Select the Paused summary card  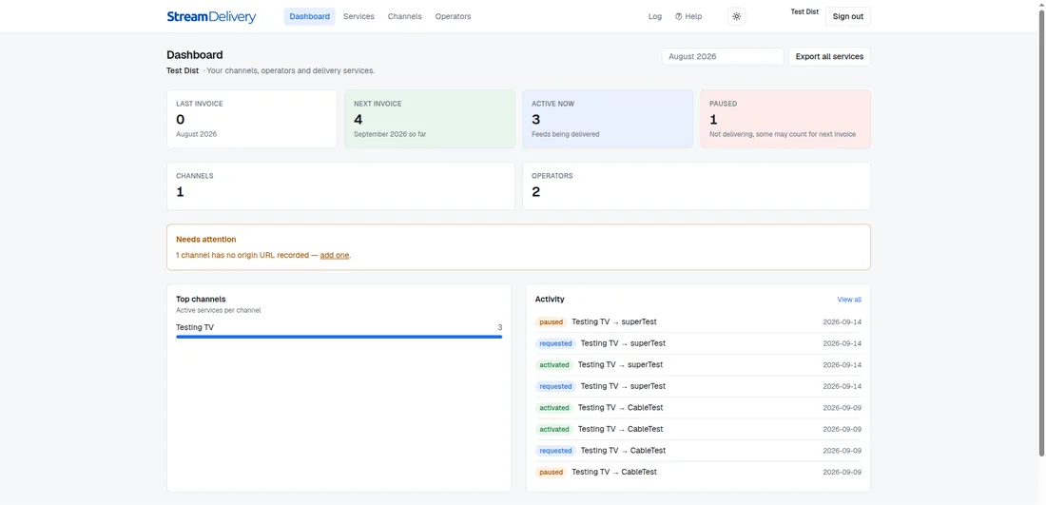(x=785, y=119)
